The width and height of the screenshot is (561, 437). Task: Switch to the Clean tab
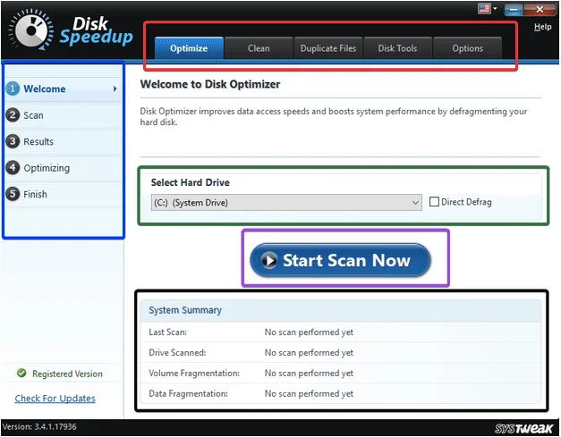pos(259,48)
